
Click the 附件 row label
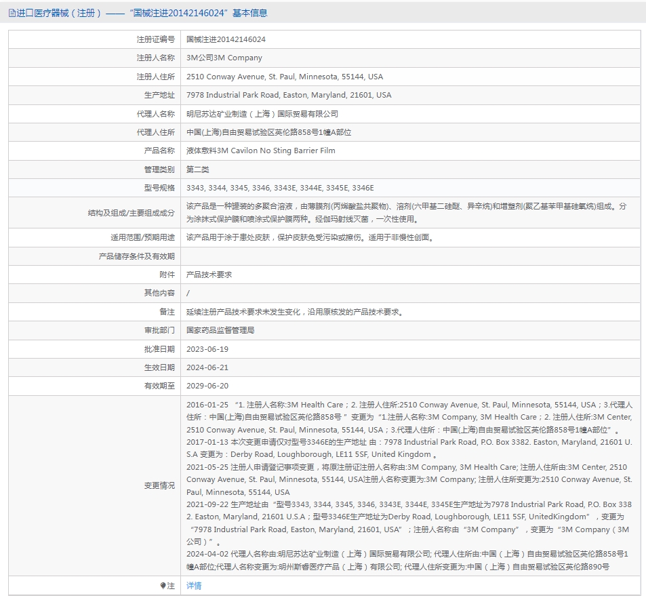click(x=167, y=275)
